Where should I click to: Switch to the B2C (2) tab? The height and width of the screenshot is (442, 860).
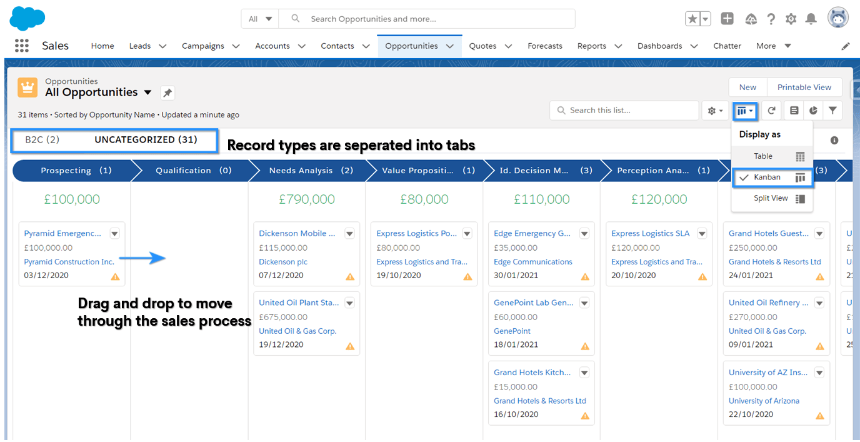point(42,140)
